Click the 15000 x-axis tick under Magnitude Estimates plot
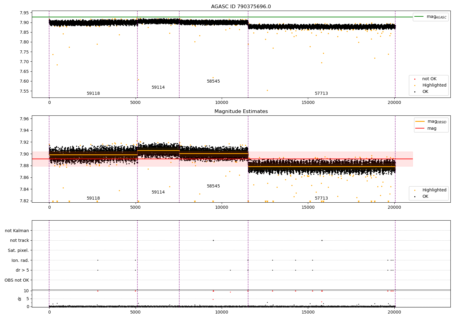The image size is (455, 319). (308, 208)
